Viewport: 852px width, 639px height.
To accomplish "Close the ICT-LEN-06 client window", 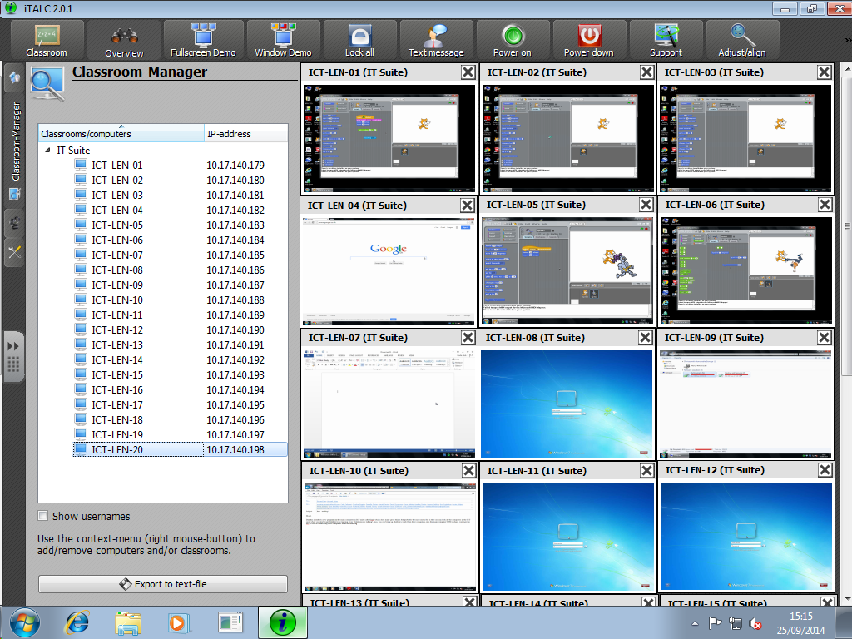I will point(825,205).
